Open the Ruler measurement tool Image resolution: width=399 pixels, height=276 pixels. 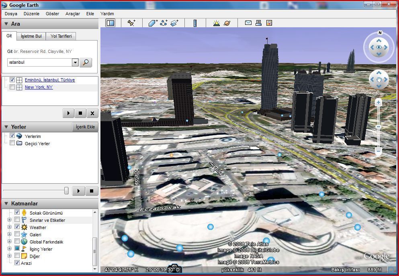[195, 23]
